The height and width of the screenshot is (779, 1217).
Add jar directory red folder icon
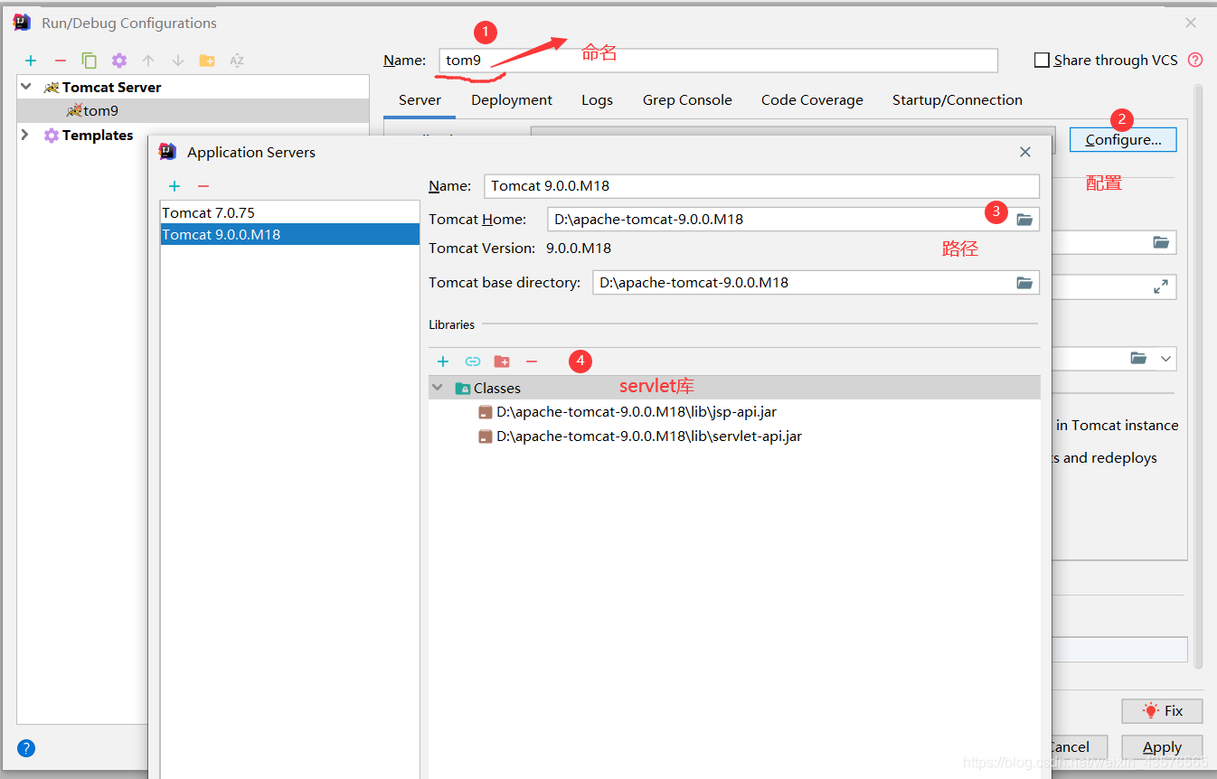point(502,361)
